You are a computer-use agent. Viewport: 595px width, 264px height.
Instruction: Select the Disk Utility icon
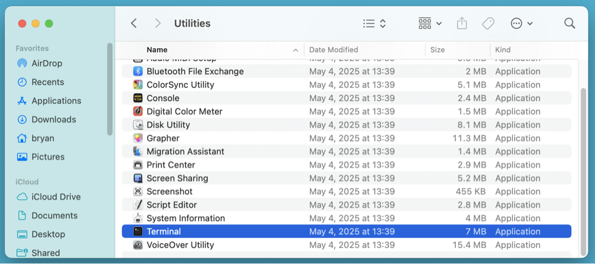(138, 125)
